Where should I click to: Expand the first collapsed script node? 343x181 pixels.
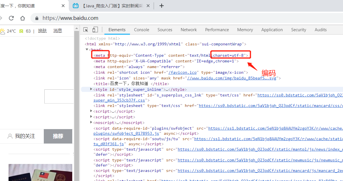(x=91, y=111)
